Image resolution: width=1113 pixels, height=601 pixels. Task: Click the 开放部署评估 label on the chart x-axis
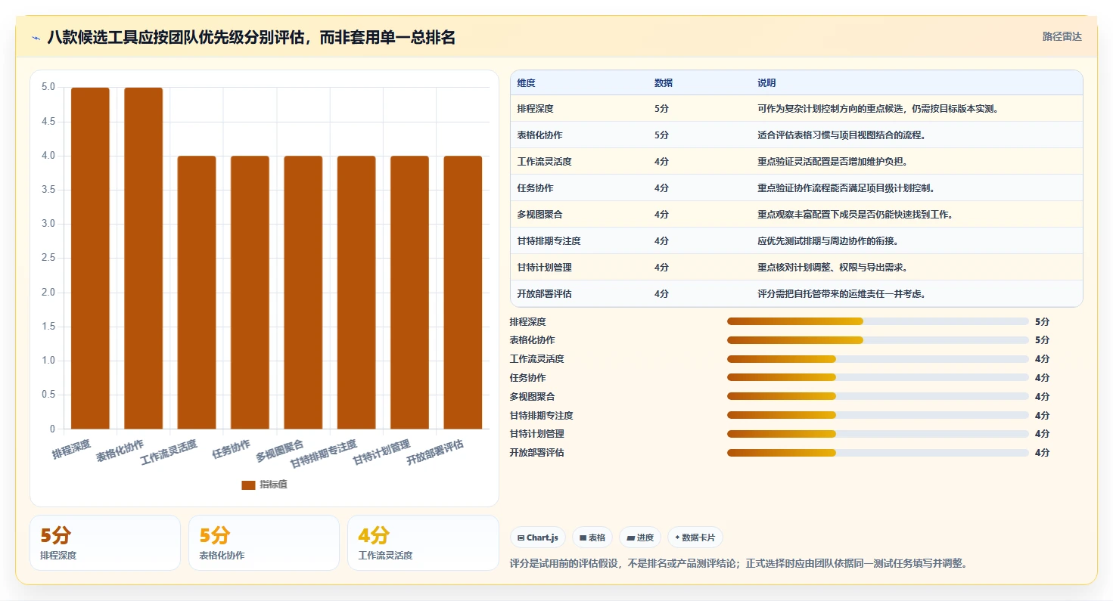click(x=435, y=452)
